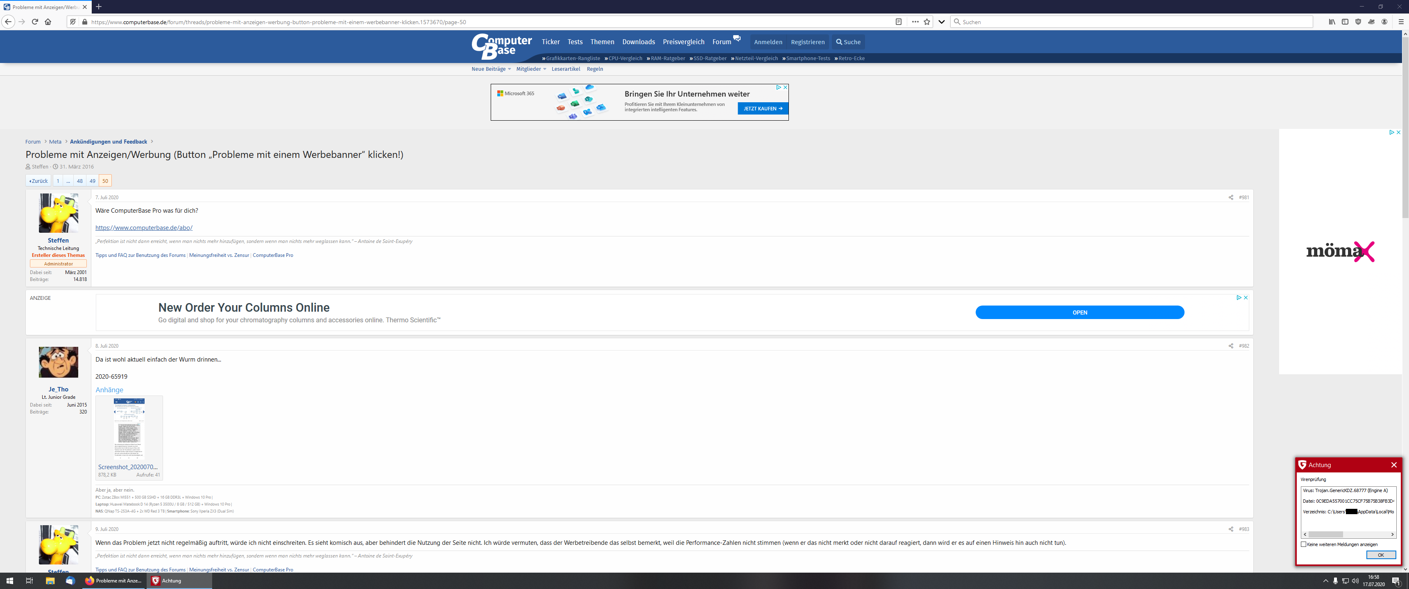1409x589 pixels.
Task: Toggle Firefox reader view icon
Action: pyautogui.click(x=898, y=22)
